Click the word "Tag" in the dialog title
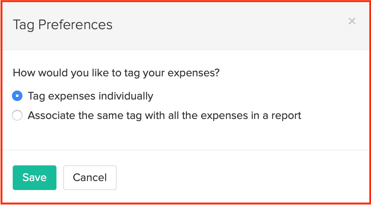This screenshot has height=205, width=371. (x=24, y=25)
